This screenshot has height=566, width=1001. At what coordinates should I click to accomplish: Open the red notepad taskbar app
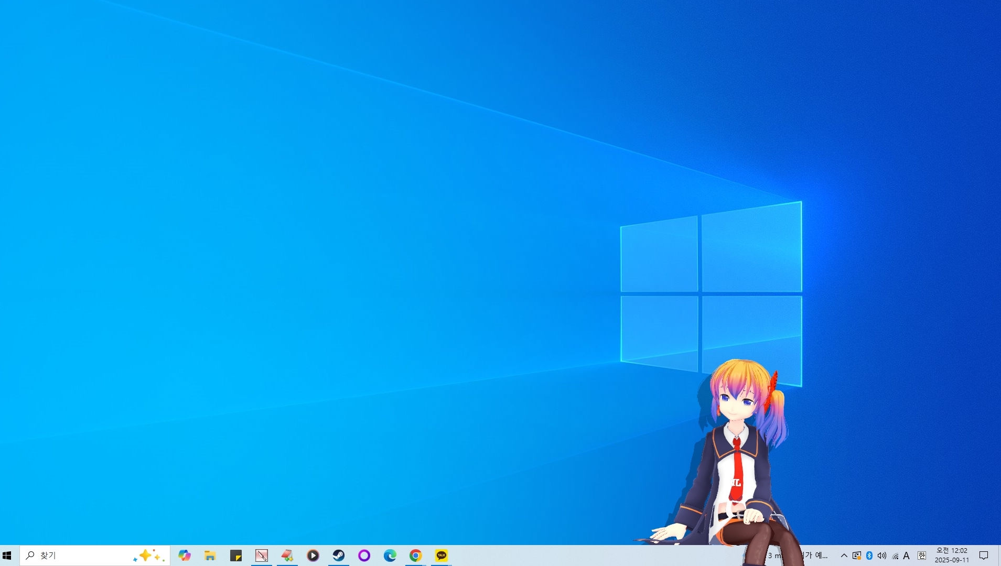[x=287, y=556]
